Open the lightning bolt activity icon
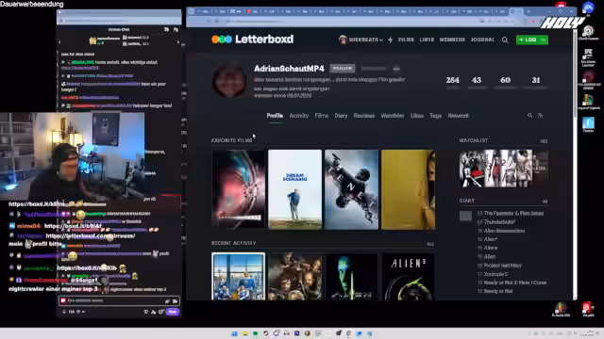Image resolution: width=604 pixels, height=339 pixels. 390,40
